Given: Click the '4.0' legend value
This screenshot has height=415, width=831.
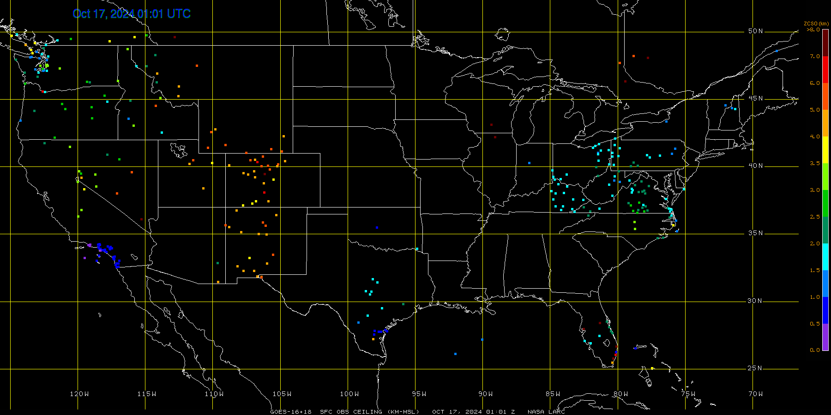Looking at the screenshot, I should point(815,136).
